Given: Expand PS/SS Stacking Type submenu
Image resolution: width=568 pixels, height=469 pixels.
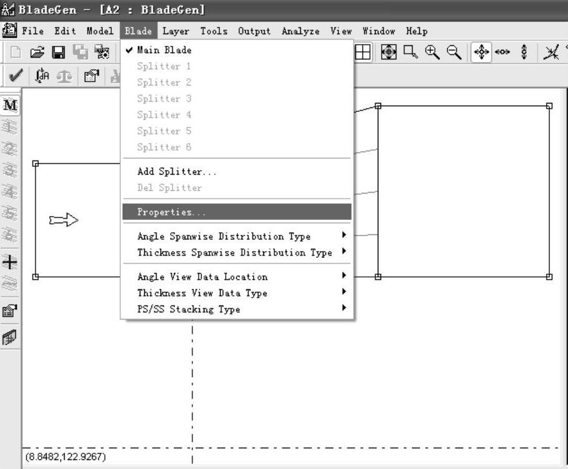Looking at the screenshot, I should coord(237,309).
